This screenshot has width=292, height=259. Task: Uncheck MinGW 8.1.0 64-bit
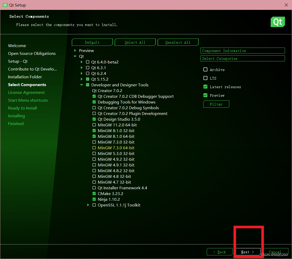[x=94, y=136]
